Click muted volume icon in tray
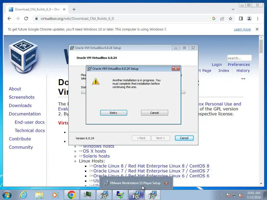Image resolution: width=267 pixels, height=200 pixels. [241, 195]
